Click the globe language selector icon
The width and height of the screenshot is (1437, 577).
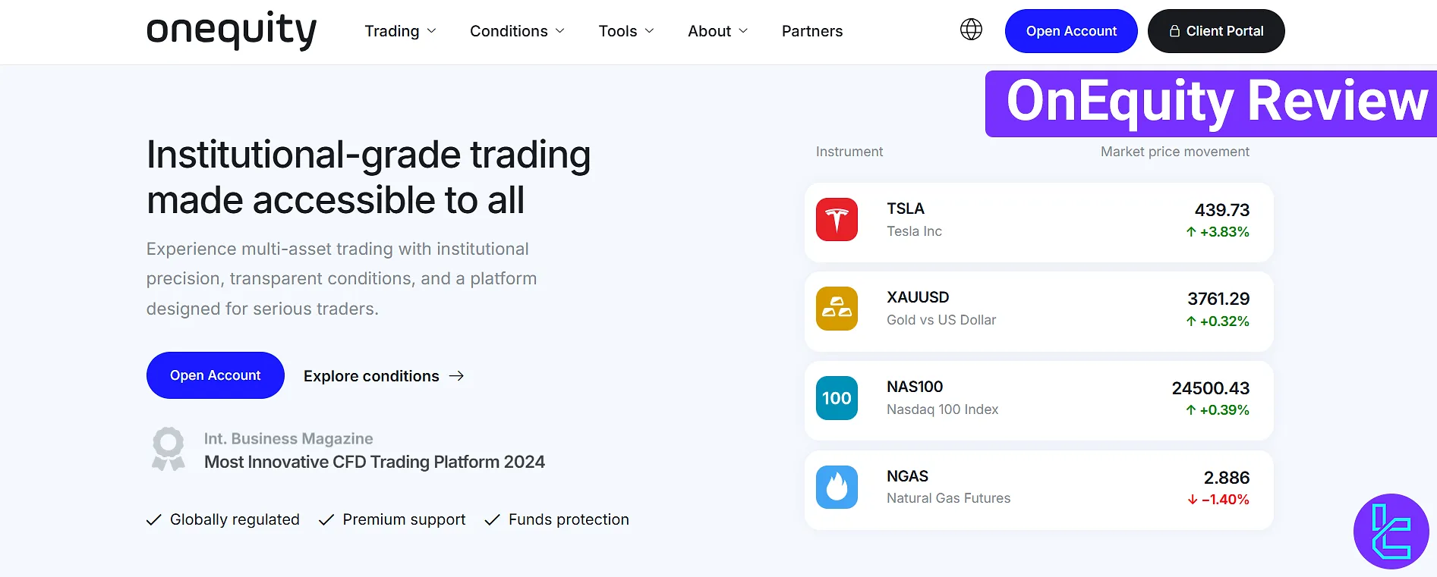point(971,30)
